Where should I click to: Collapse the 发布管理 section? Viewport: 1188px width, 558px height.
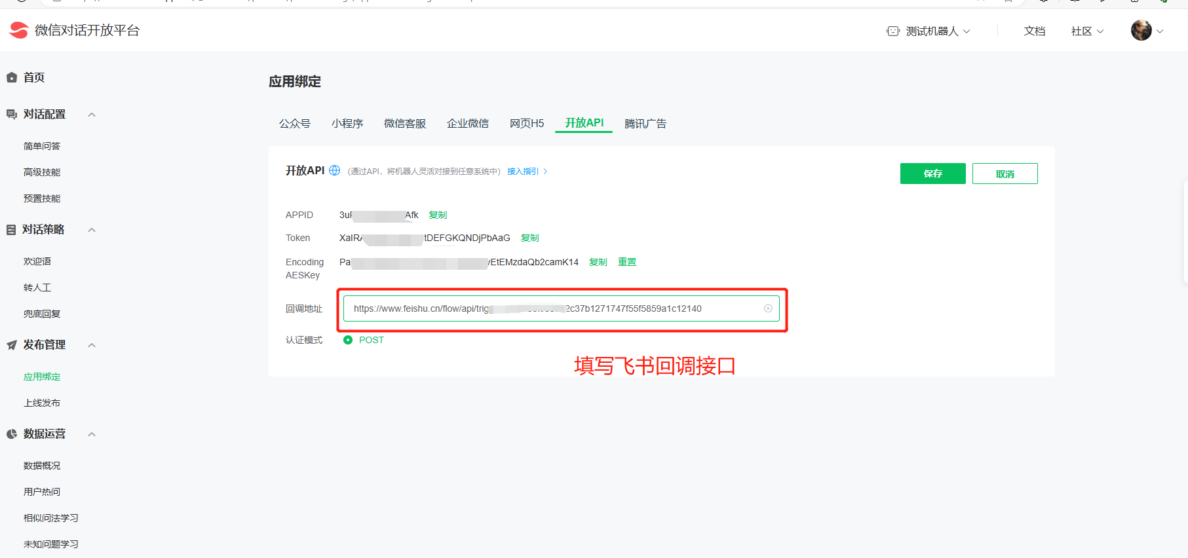point(92,345)
